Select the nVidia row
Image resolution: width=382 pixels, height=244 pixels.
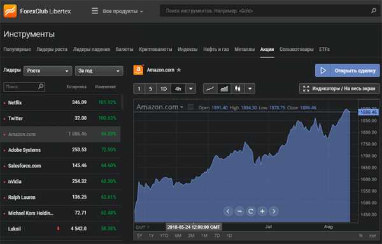coord(60,182)
